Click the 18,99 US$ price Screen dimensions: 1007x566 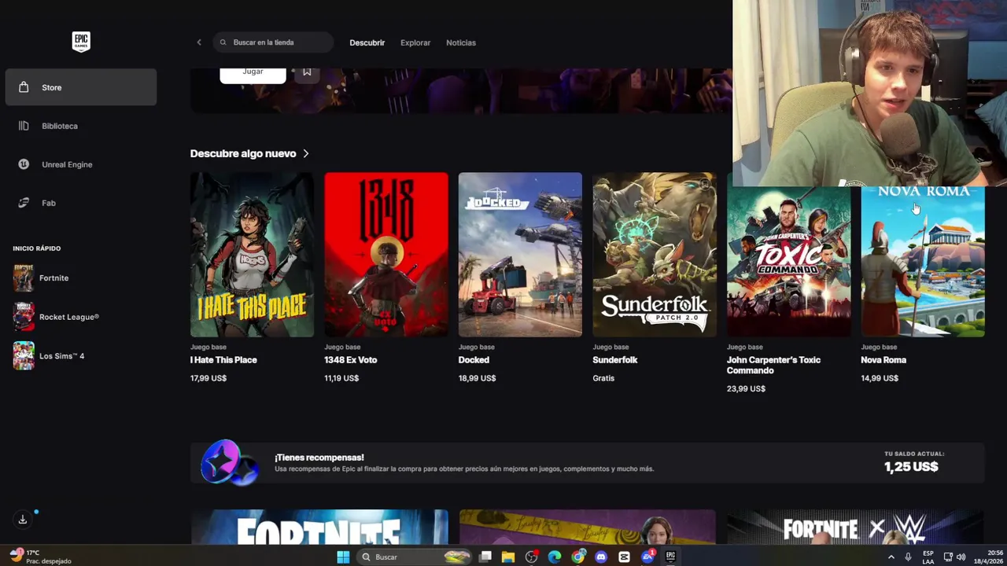(x=477, y=378)
